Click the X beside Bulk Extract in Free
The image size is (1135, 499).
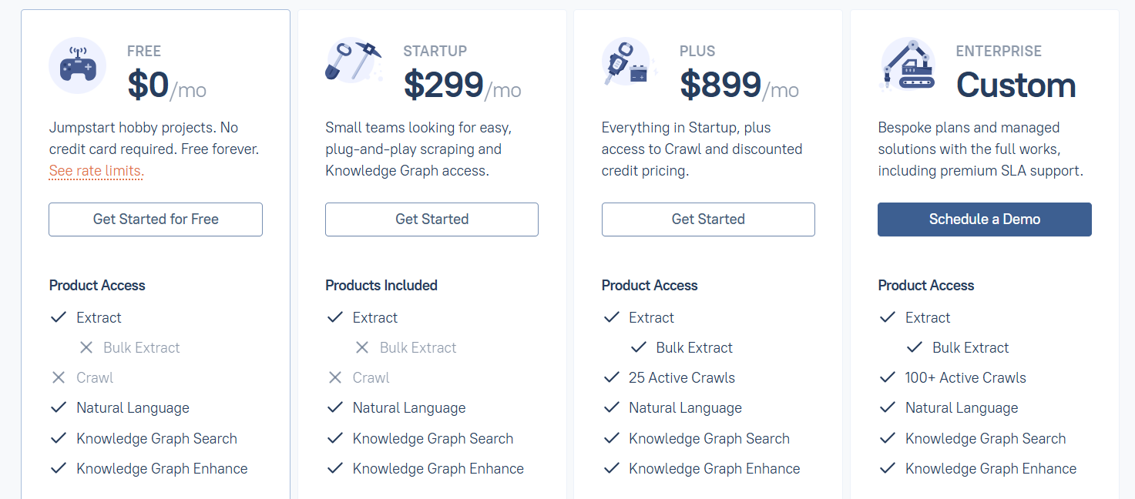[86, 347]
